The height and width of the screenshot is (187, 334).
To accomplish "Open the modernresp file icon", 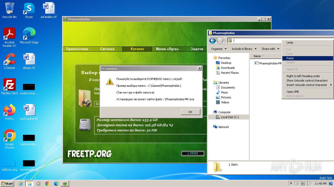I will point(29,89).
